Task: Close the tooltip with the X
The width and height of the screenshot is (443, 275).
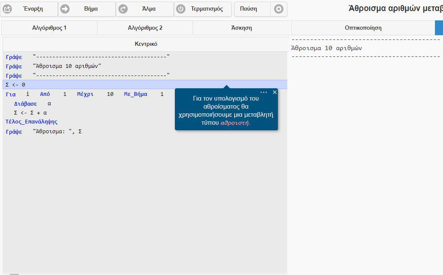Action: 275,92
